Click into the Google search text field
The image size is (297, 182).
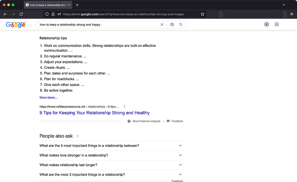click(99, 25)
